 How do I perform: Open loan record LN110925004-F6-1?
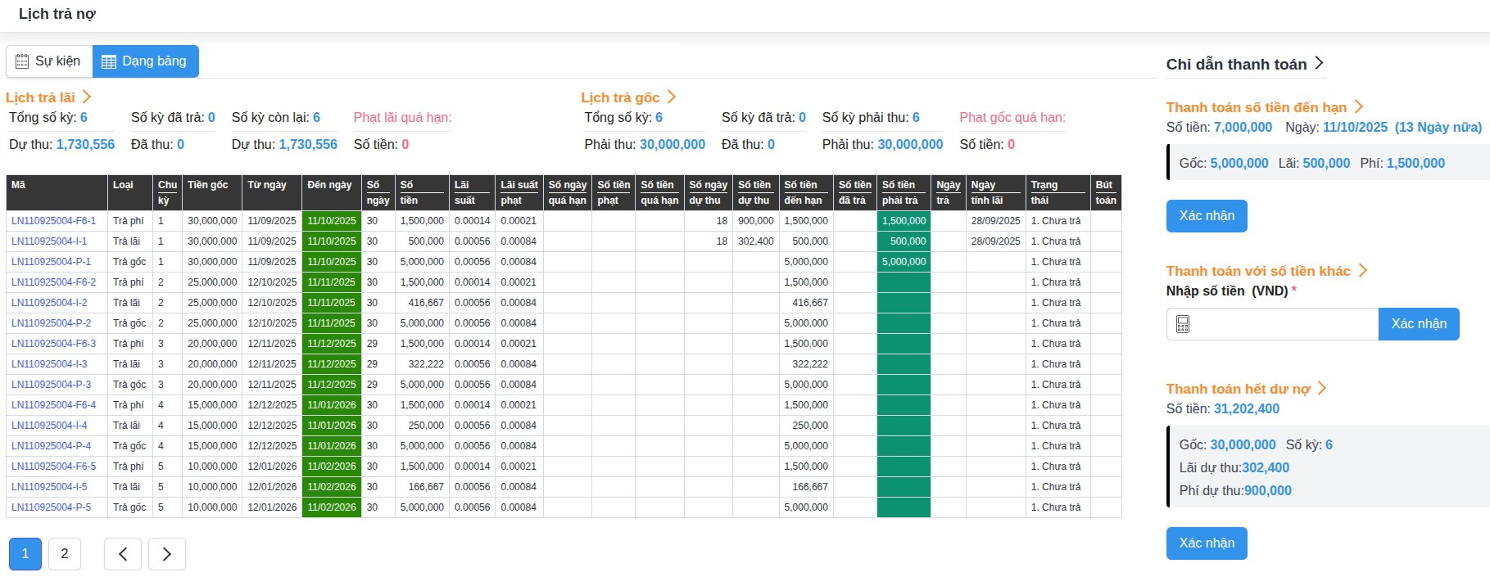pos(53,221)
